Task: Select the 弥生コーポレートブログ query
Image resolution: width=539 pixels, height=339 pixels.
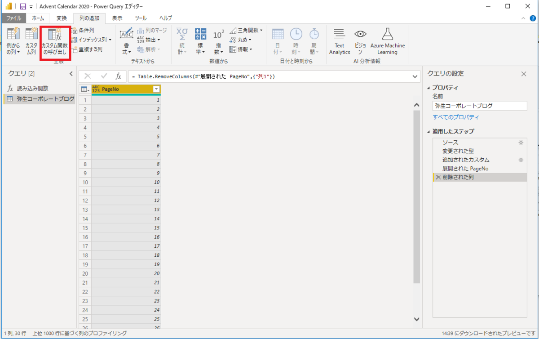Action: [x=40, y=99]
